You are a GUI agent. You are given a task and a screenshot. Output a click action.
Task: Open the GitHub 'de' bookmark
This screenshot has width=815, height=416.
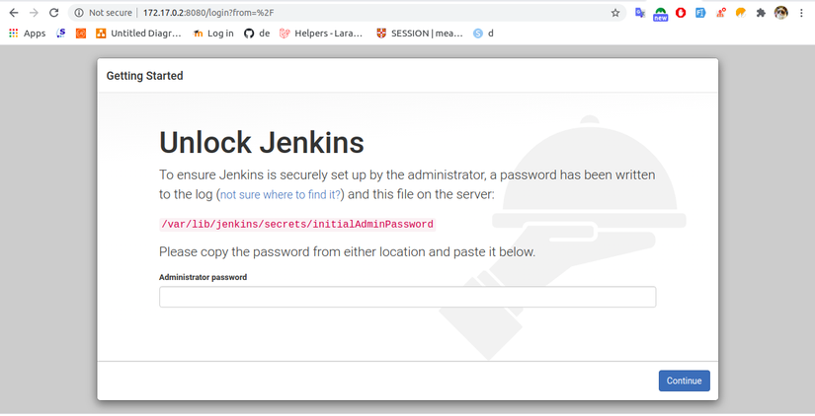point(257,34)
